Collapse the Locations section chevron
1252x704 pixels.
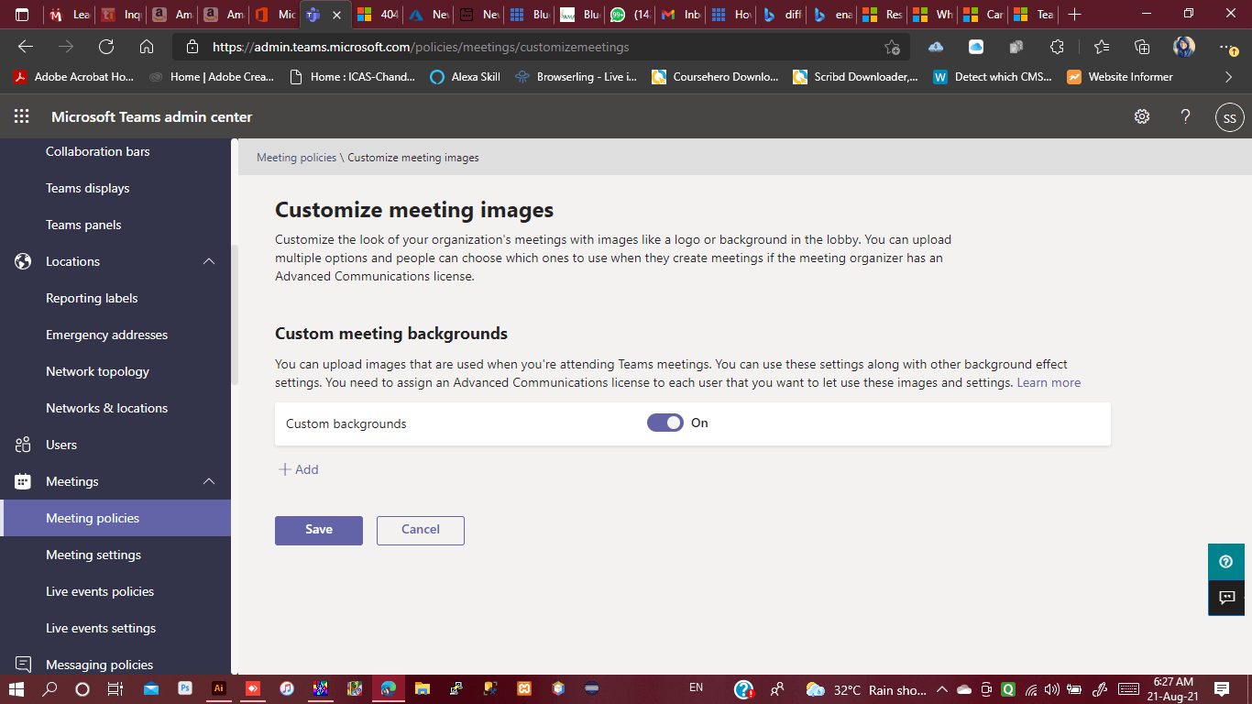pyautogui.click(x=209, y=261)
